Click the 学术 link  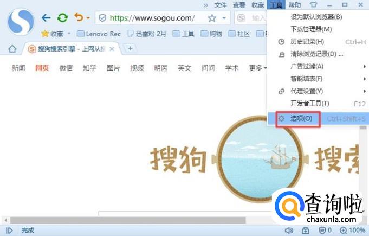(x=232, y=68)
